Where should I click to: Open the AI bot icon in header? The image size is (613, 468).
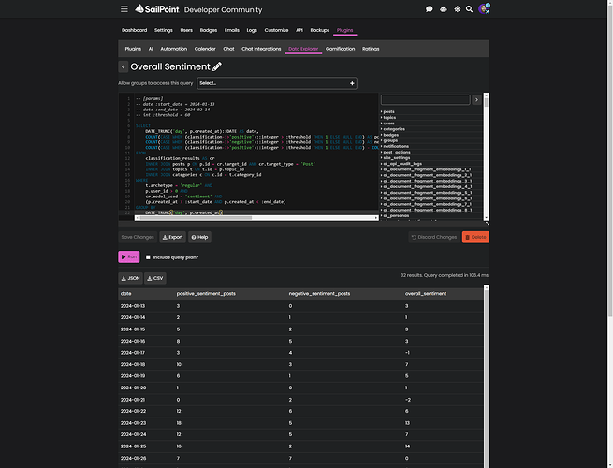pos(444,9)
